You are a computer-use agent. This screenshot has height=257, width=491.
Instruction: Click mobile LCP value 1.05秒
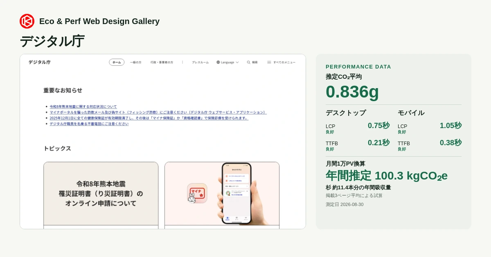[450, 126]
